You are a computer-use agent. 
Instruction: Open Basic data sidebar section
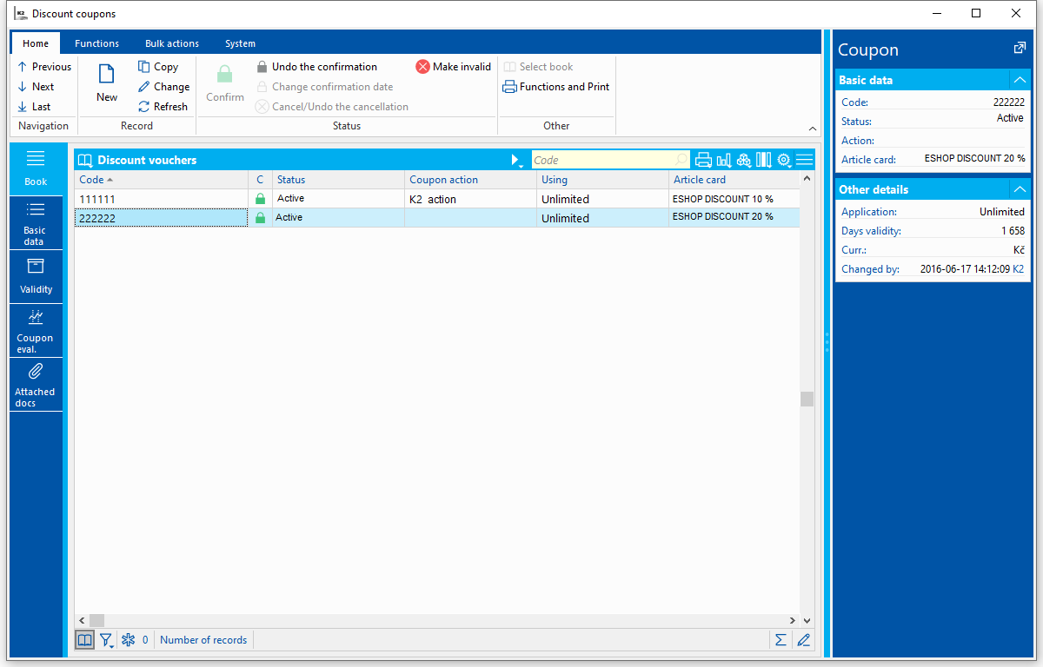click(x=36, y=223)
